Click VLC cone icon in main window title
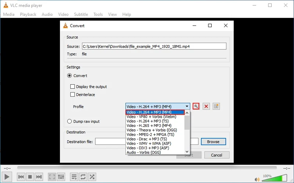This screenshot has height=183, width=294. (6, 6)
